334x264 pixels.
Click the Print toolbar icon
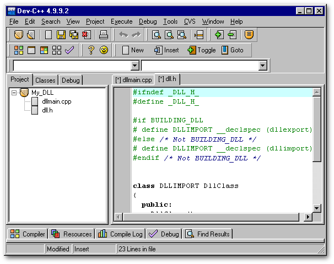(103, 35)
